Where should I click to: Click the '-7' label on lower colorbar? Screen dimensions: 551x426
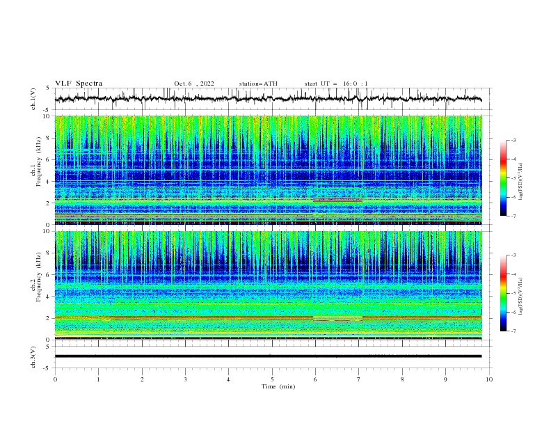click(x=513, y=331)
